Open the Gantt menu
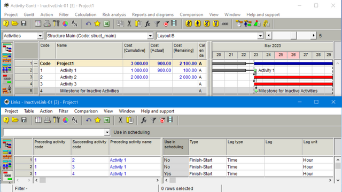 coord(29,14)
